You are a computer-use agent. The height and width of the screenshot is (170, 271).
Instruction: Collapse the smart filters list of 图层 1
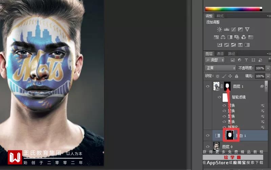click(266, 86)
